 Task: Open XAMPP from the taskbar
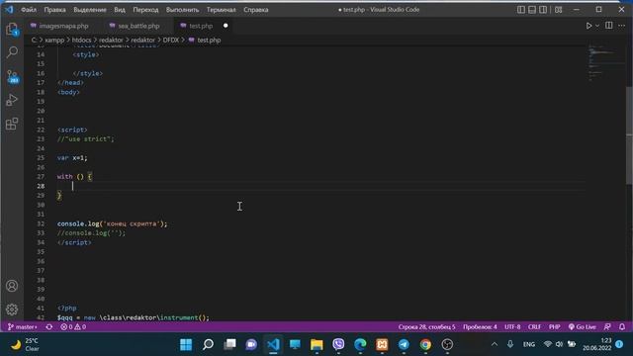coord(382,344)
